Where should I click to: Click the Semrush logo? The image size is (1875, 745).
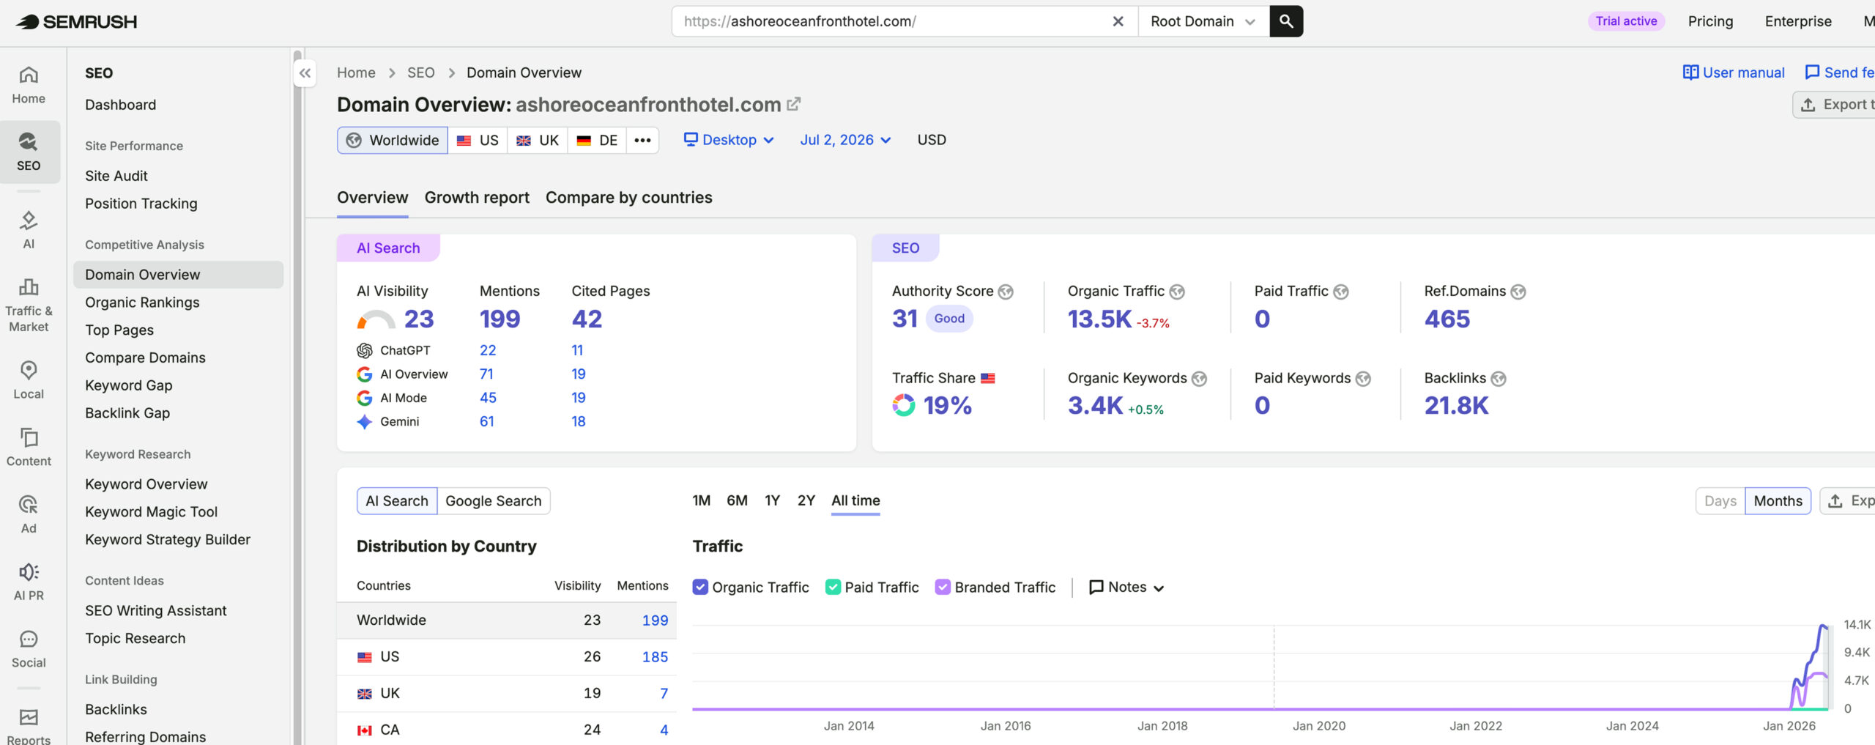click(x=76, y=21)
